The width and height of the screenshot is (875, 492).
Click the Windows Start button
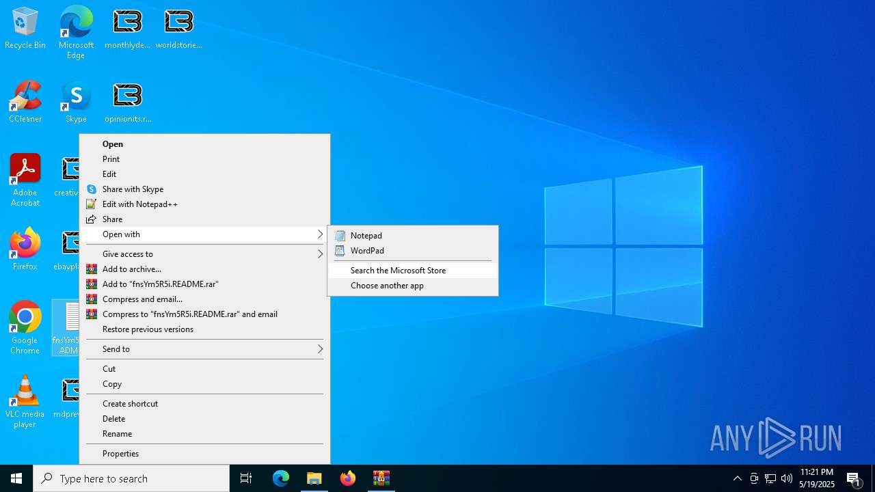click(16, 478)
